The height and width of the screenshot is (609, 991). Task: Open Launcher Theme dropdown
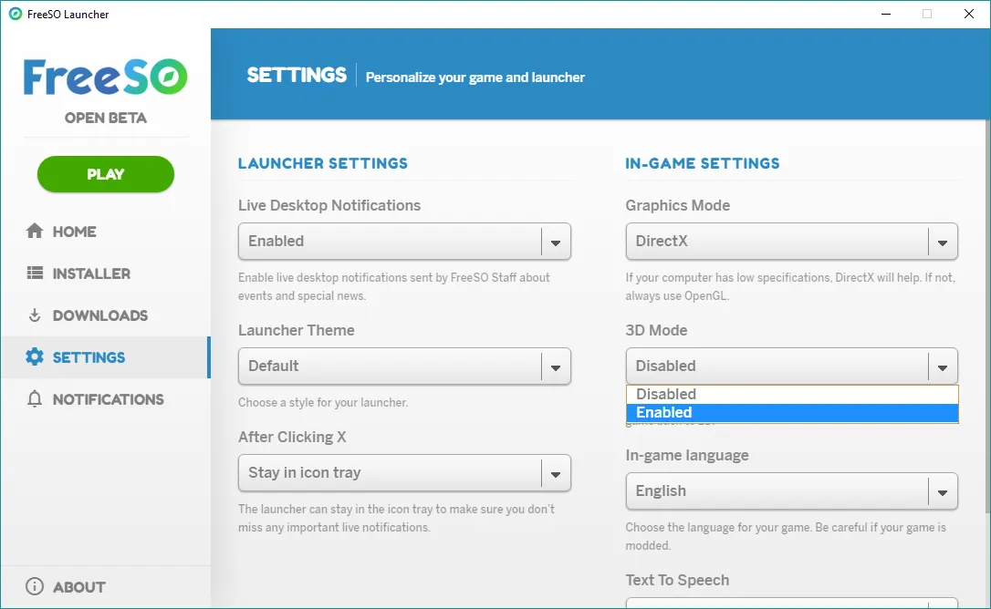click(404, 366)
